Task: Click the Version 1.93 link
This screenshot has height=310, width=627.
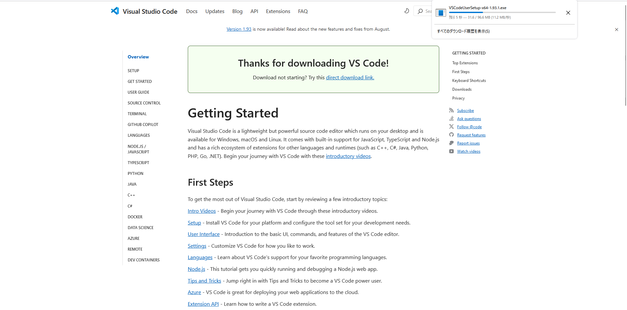Action: click(239, 29)
